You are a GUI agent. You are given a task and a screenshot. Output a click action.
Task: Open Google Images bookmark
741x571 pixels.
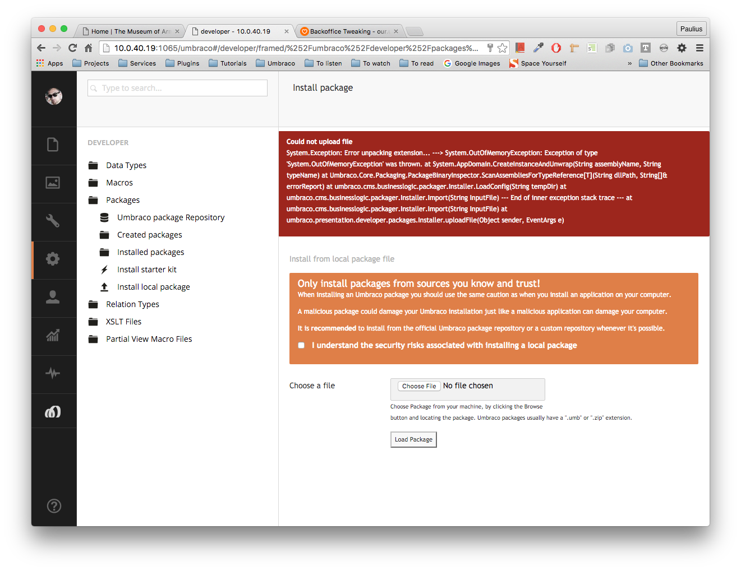[x=472, y=63]
